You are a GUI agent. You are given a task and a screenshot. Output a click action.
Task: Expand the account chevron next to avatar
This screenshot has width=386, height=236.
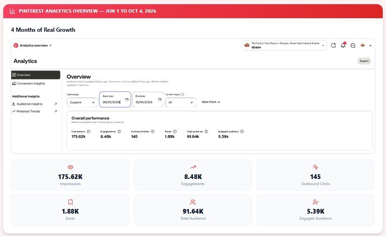pyautogui.click(x=370, y=45)
